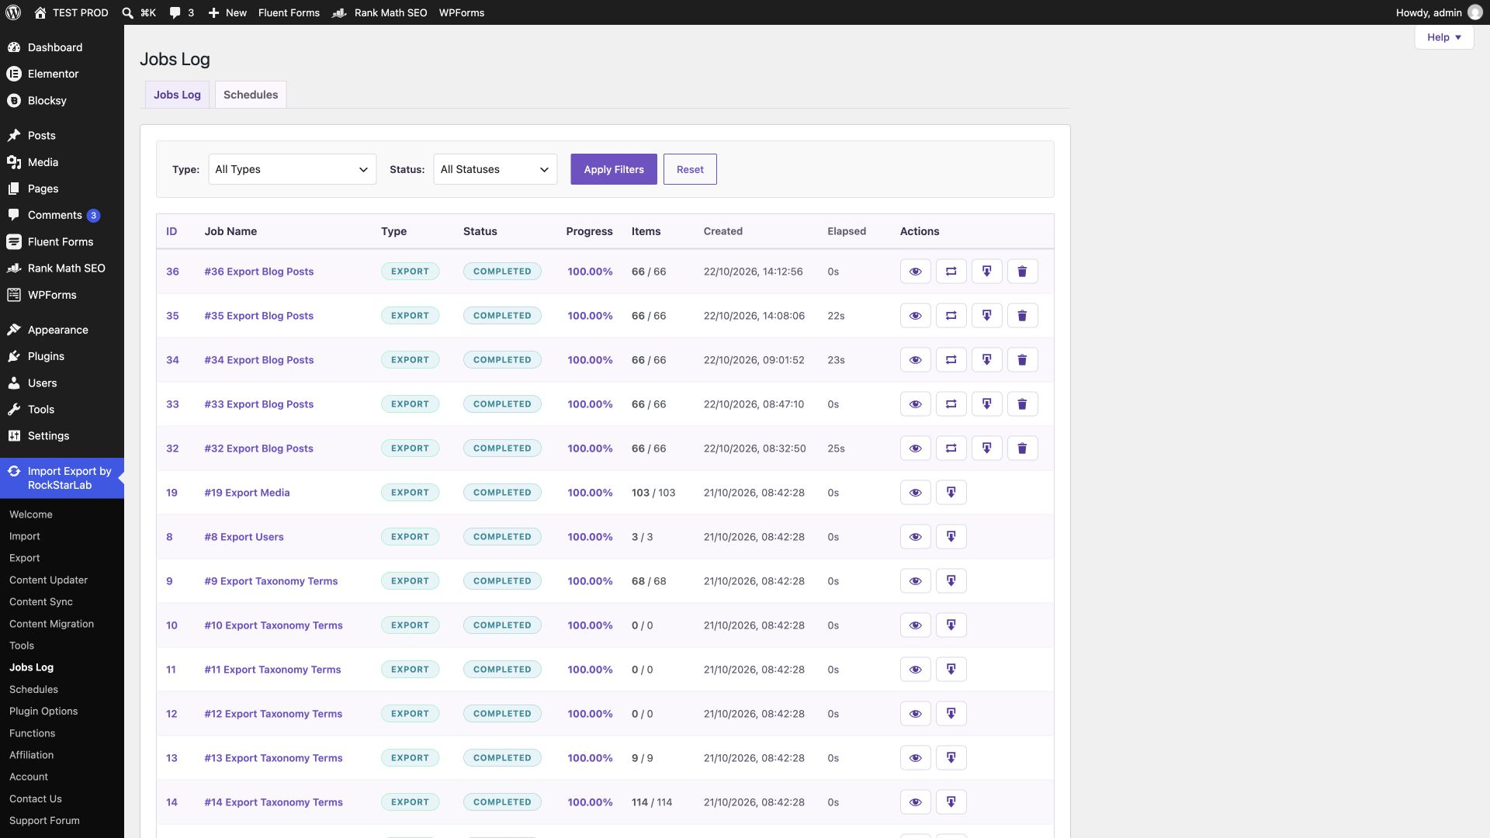
Task: View details of job #36 via eye icon
Action: pos(915,272)
